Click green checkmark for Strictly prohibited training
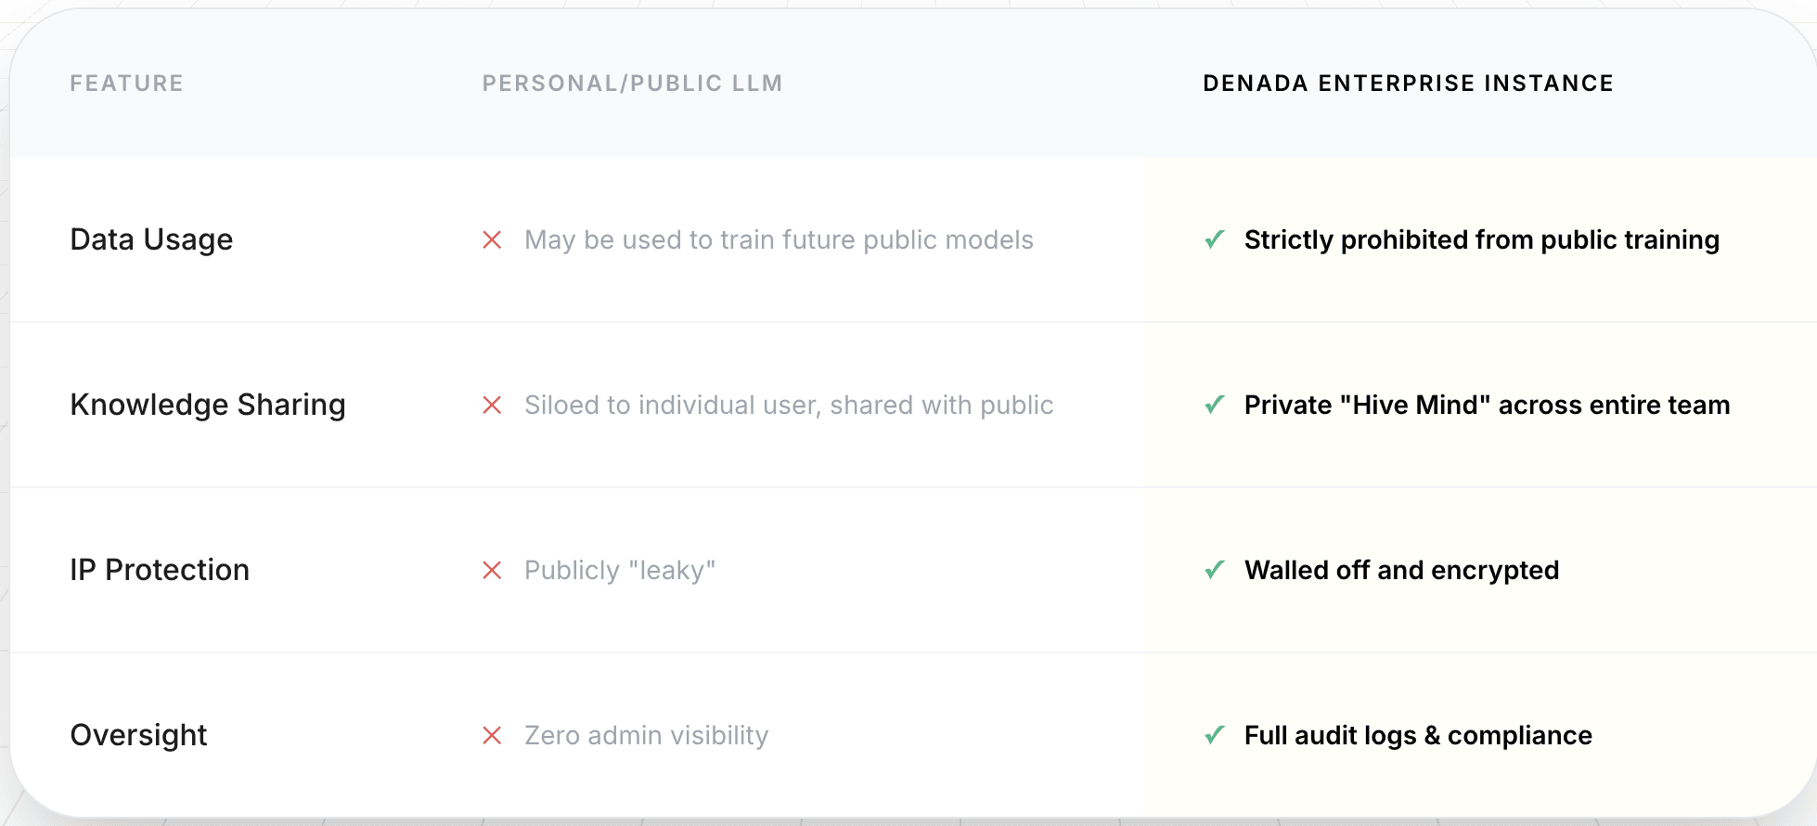Screen dimensions: 1817x826 1214,239
